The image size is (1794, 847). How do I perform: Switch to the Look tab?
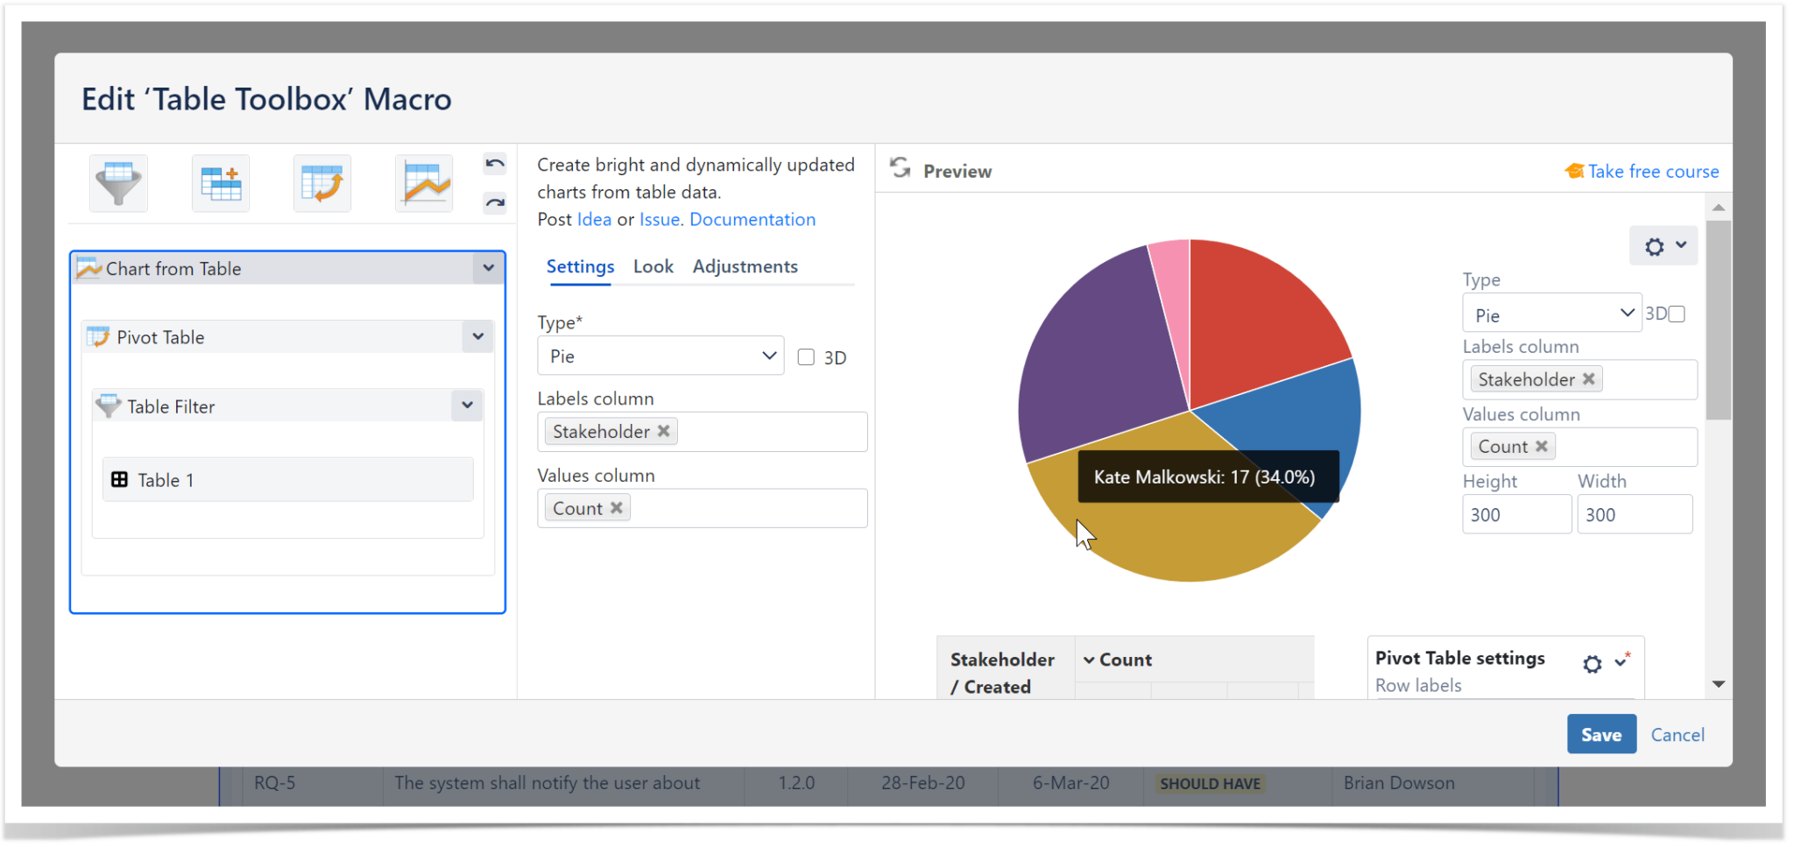[653, 266]
